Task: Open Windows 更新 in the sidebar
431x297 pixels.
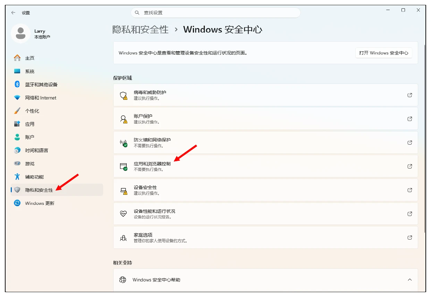Action: 57,203
